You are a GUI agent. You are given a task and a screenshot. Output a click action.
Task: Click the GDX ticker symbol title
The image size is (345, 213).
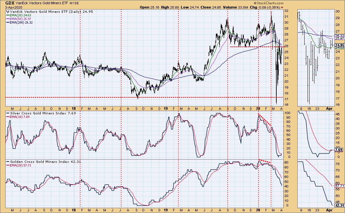[10, 3]
